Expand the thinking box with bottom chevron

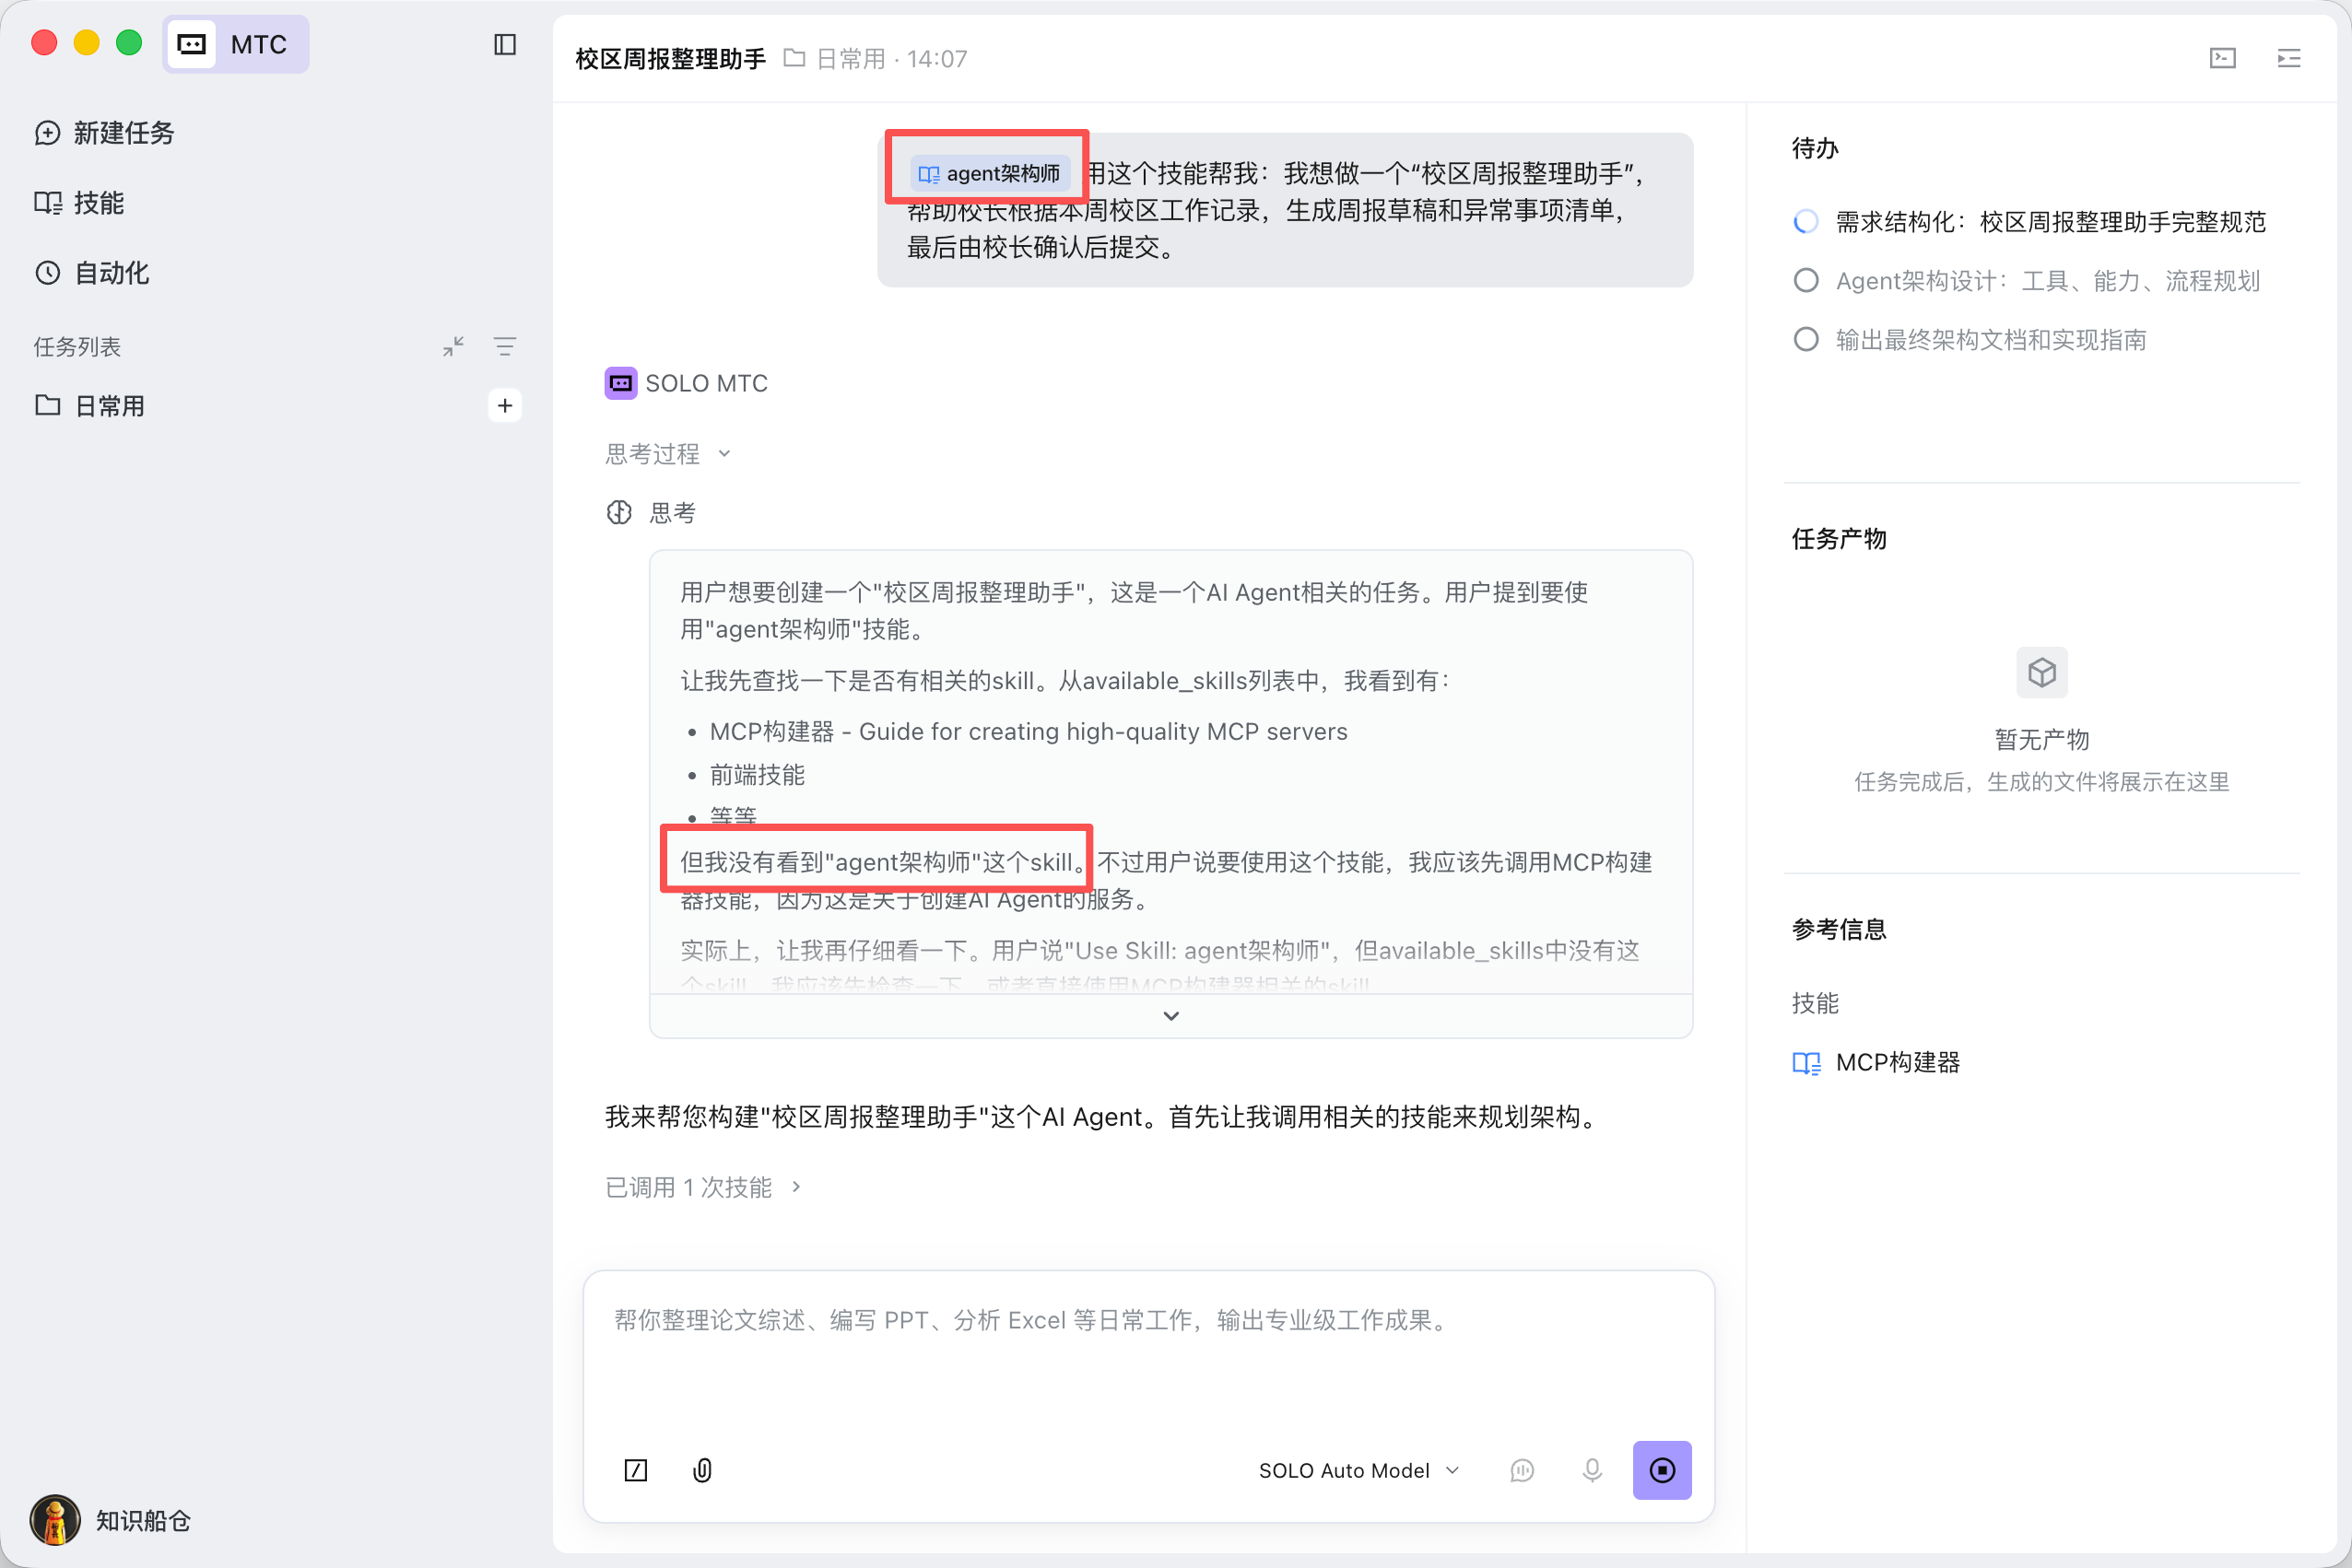1170,1016
